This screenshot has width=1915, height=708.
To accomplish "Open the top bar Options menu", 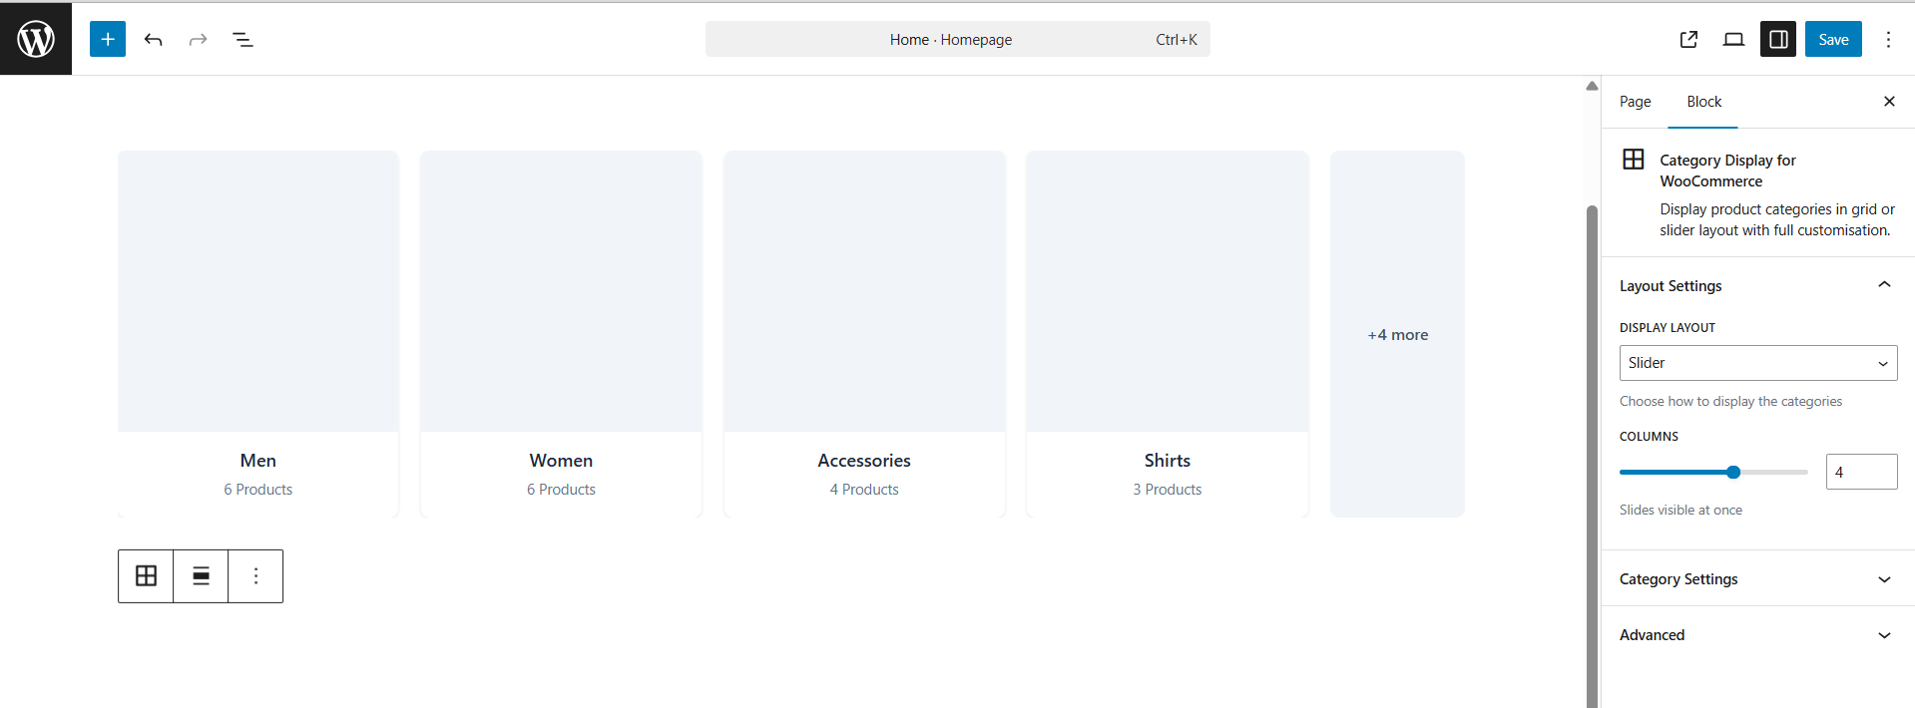I will (1888, 39).
